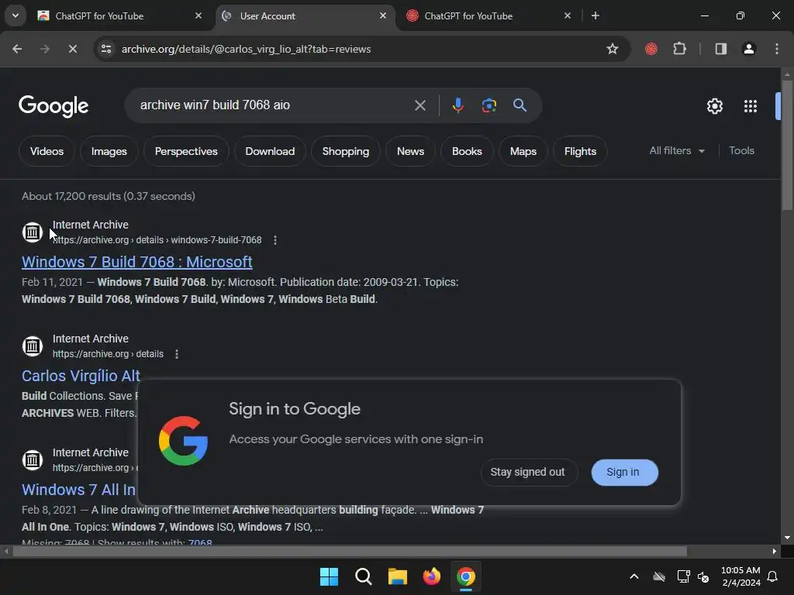Filter results by Books
The image size is (794, 595).
coord(467,151)
